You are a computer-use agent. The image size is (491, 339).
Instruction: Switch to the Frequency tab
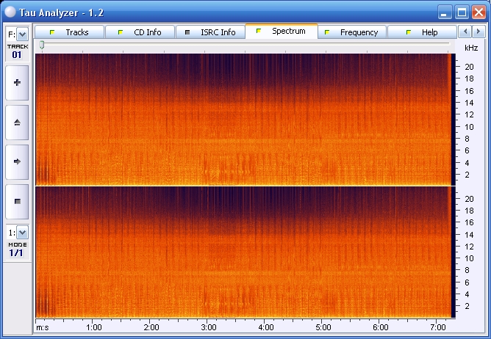click(351, 32)
